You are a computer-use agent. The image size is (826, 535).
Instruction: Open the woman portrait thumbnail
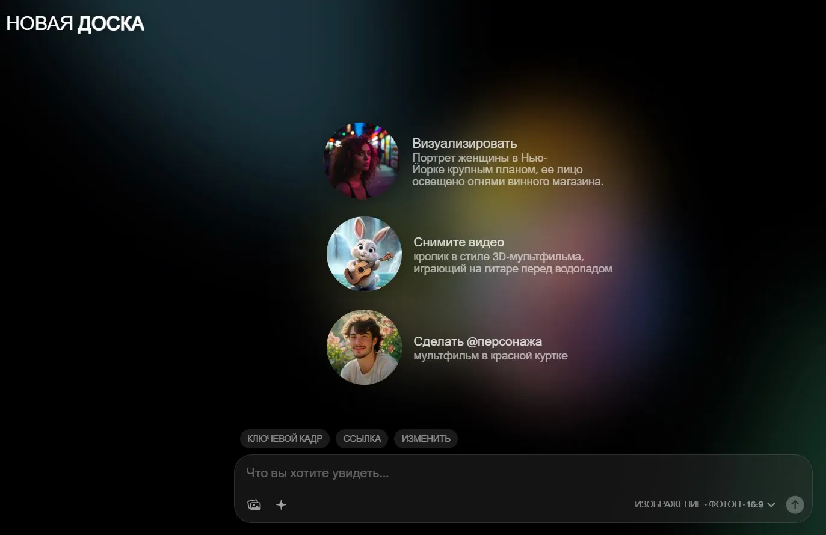(x=362, y=160)
